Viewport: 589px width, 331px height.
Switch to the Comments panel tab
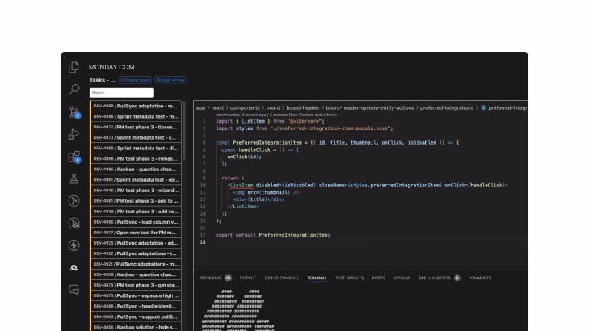(480, 278)
